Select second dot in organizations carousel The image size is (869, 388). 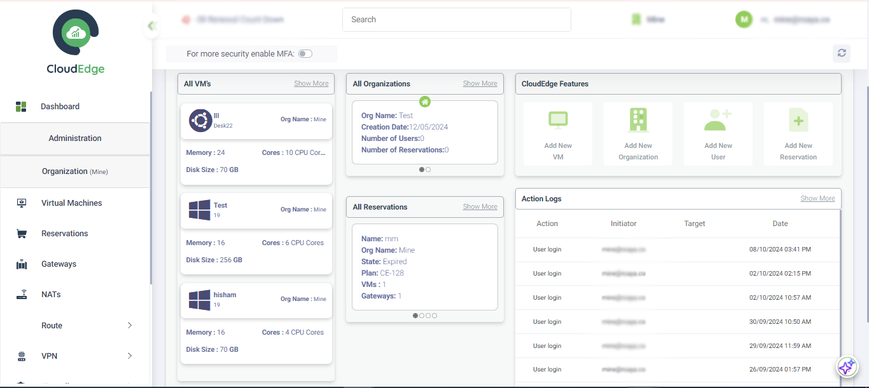[x=428, y=170]
